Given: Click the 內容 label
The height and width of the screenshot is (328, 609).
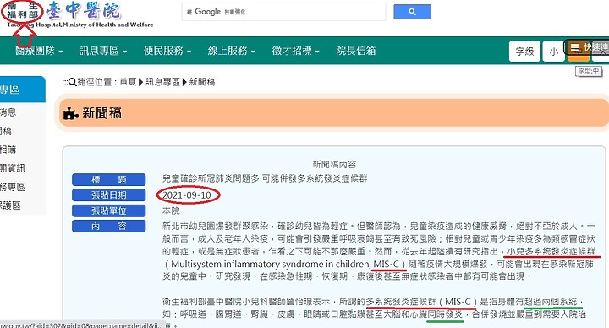Looking at the screenshot, I should (x=109, y=226).
